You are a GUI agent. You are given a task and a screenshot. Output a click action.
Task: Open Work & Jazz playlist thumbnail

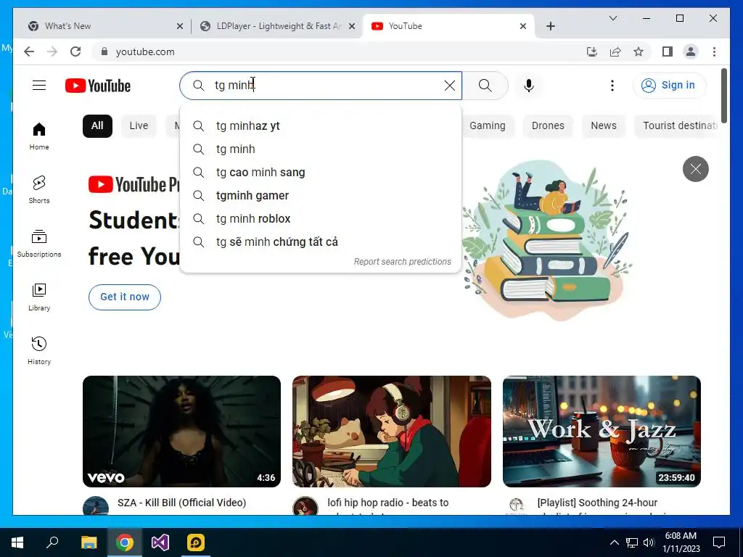pyautogui.click(x=602, y=432)
